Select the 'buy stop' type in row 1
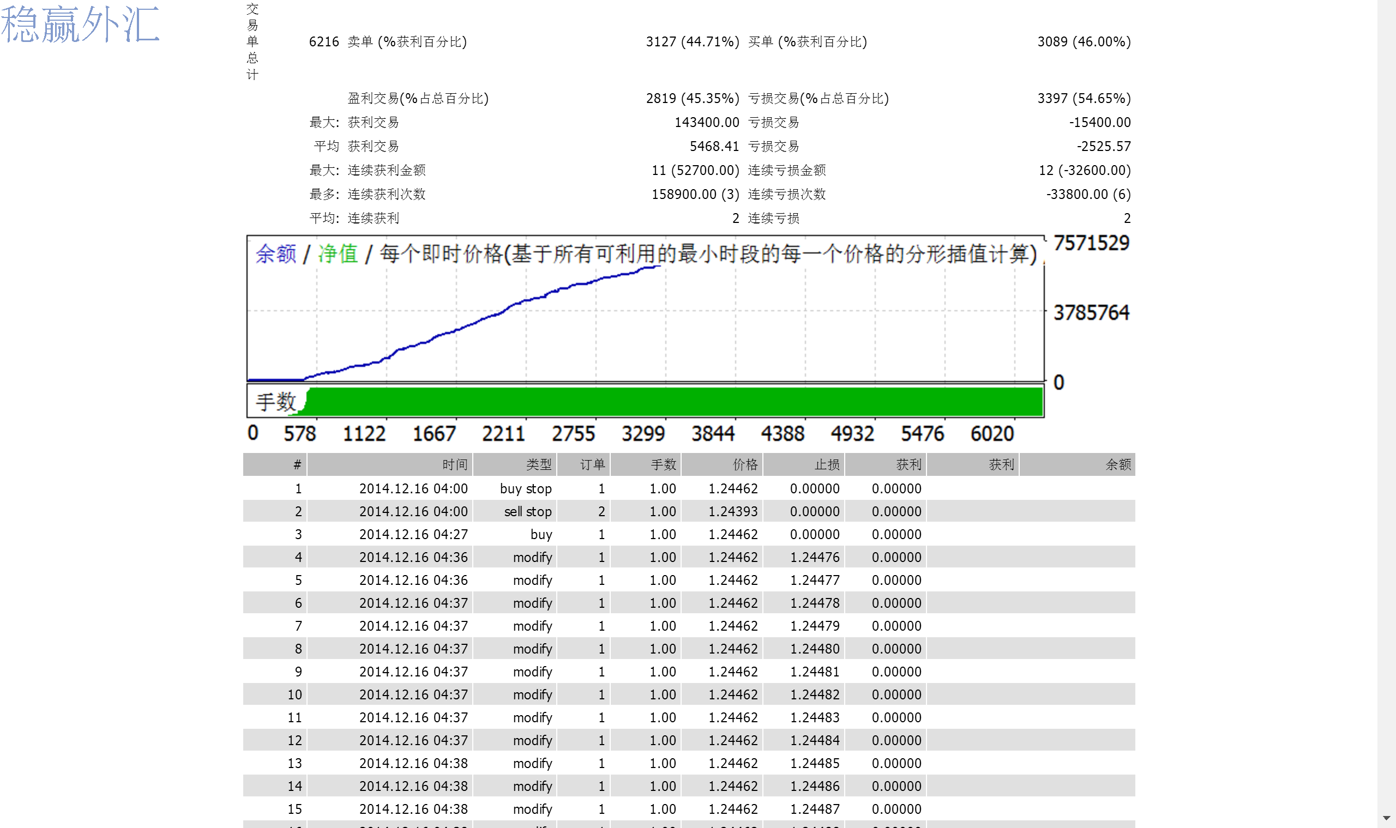The image size is (1396, 828). pos(526,489)
